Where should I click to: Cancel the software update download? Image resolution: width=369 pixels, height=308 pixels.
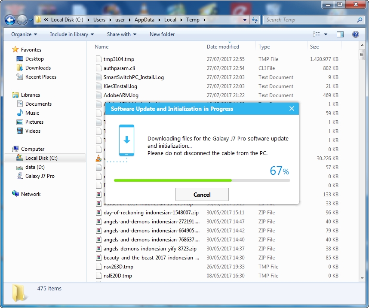[202, 195]
